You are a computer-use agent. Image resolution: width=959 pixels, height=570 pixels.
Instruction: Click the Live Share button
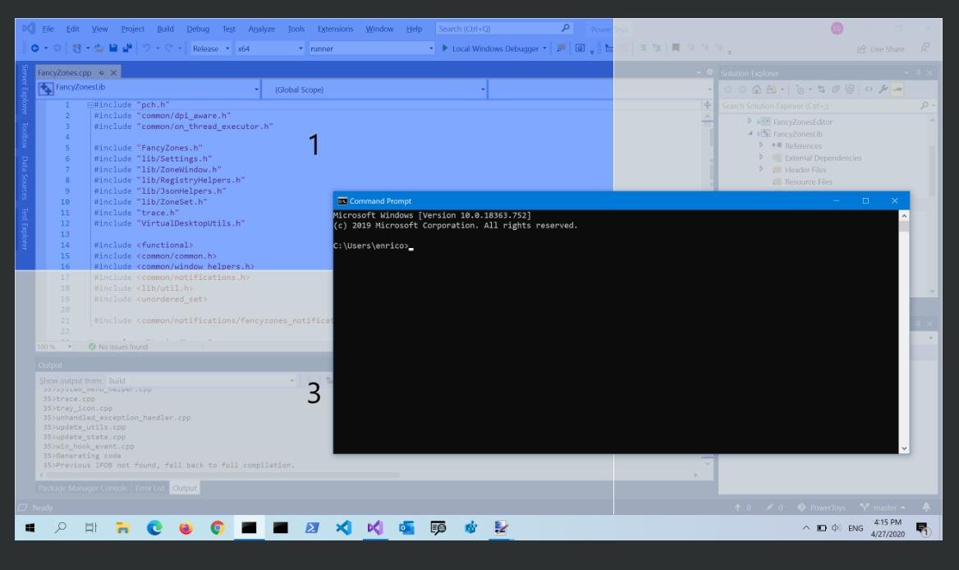click(881, 49)
